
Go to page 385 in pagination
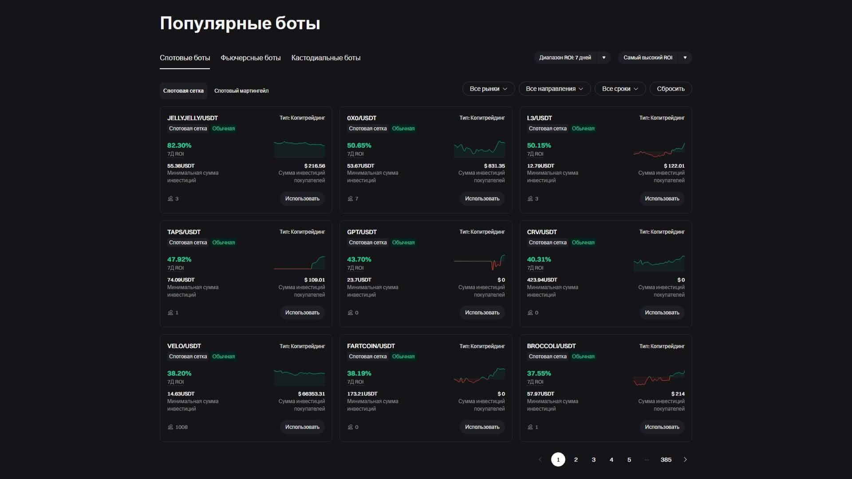pyautogui.click(x=666, y=459)
